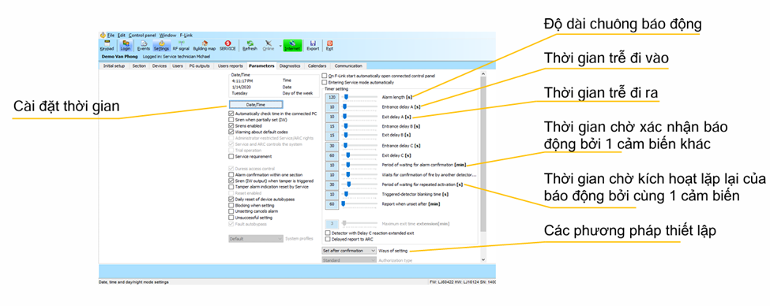Click the Entrance delay C value field
This screenshot has height=306, width=770.
332,145
